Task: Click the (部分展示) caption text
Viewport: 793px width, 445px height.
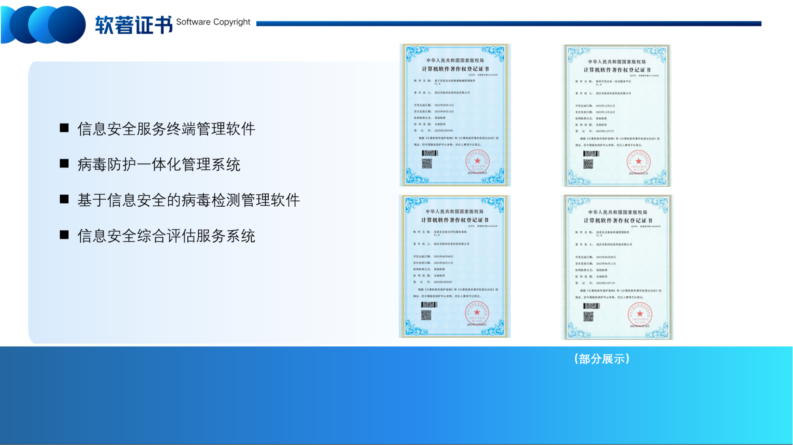Action: pyautogui.click(x=602, y=359)
